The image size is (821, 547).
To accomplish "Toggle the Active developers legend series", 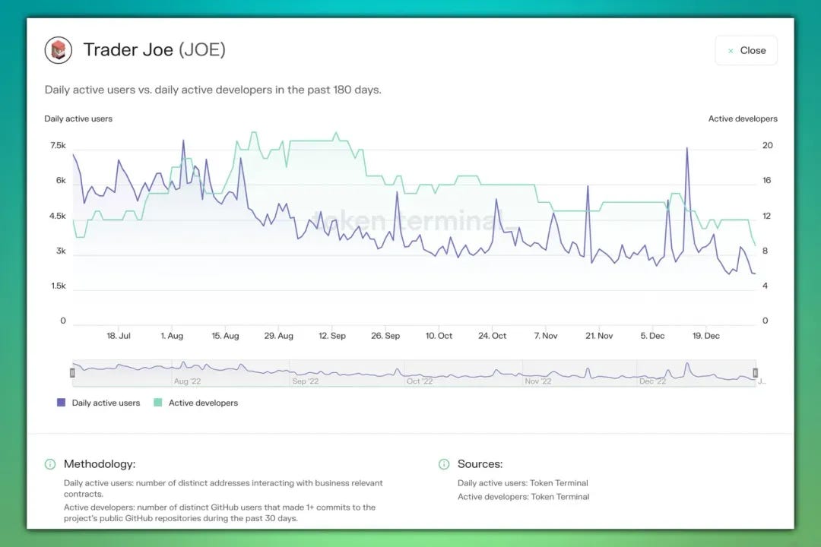I will click(196, 403).
